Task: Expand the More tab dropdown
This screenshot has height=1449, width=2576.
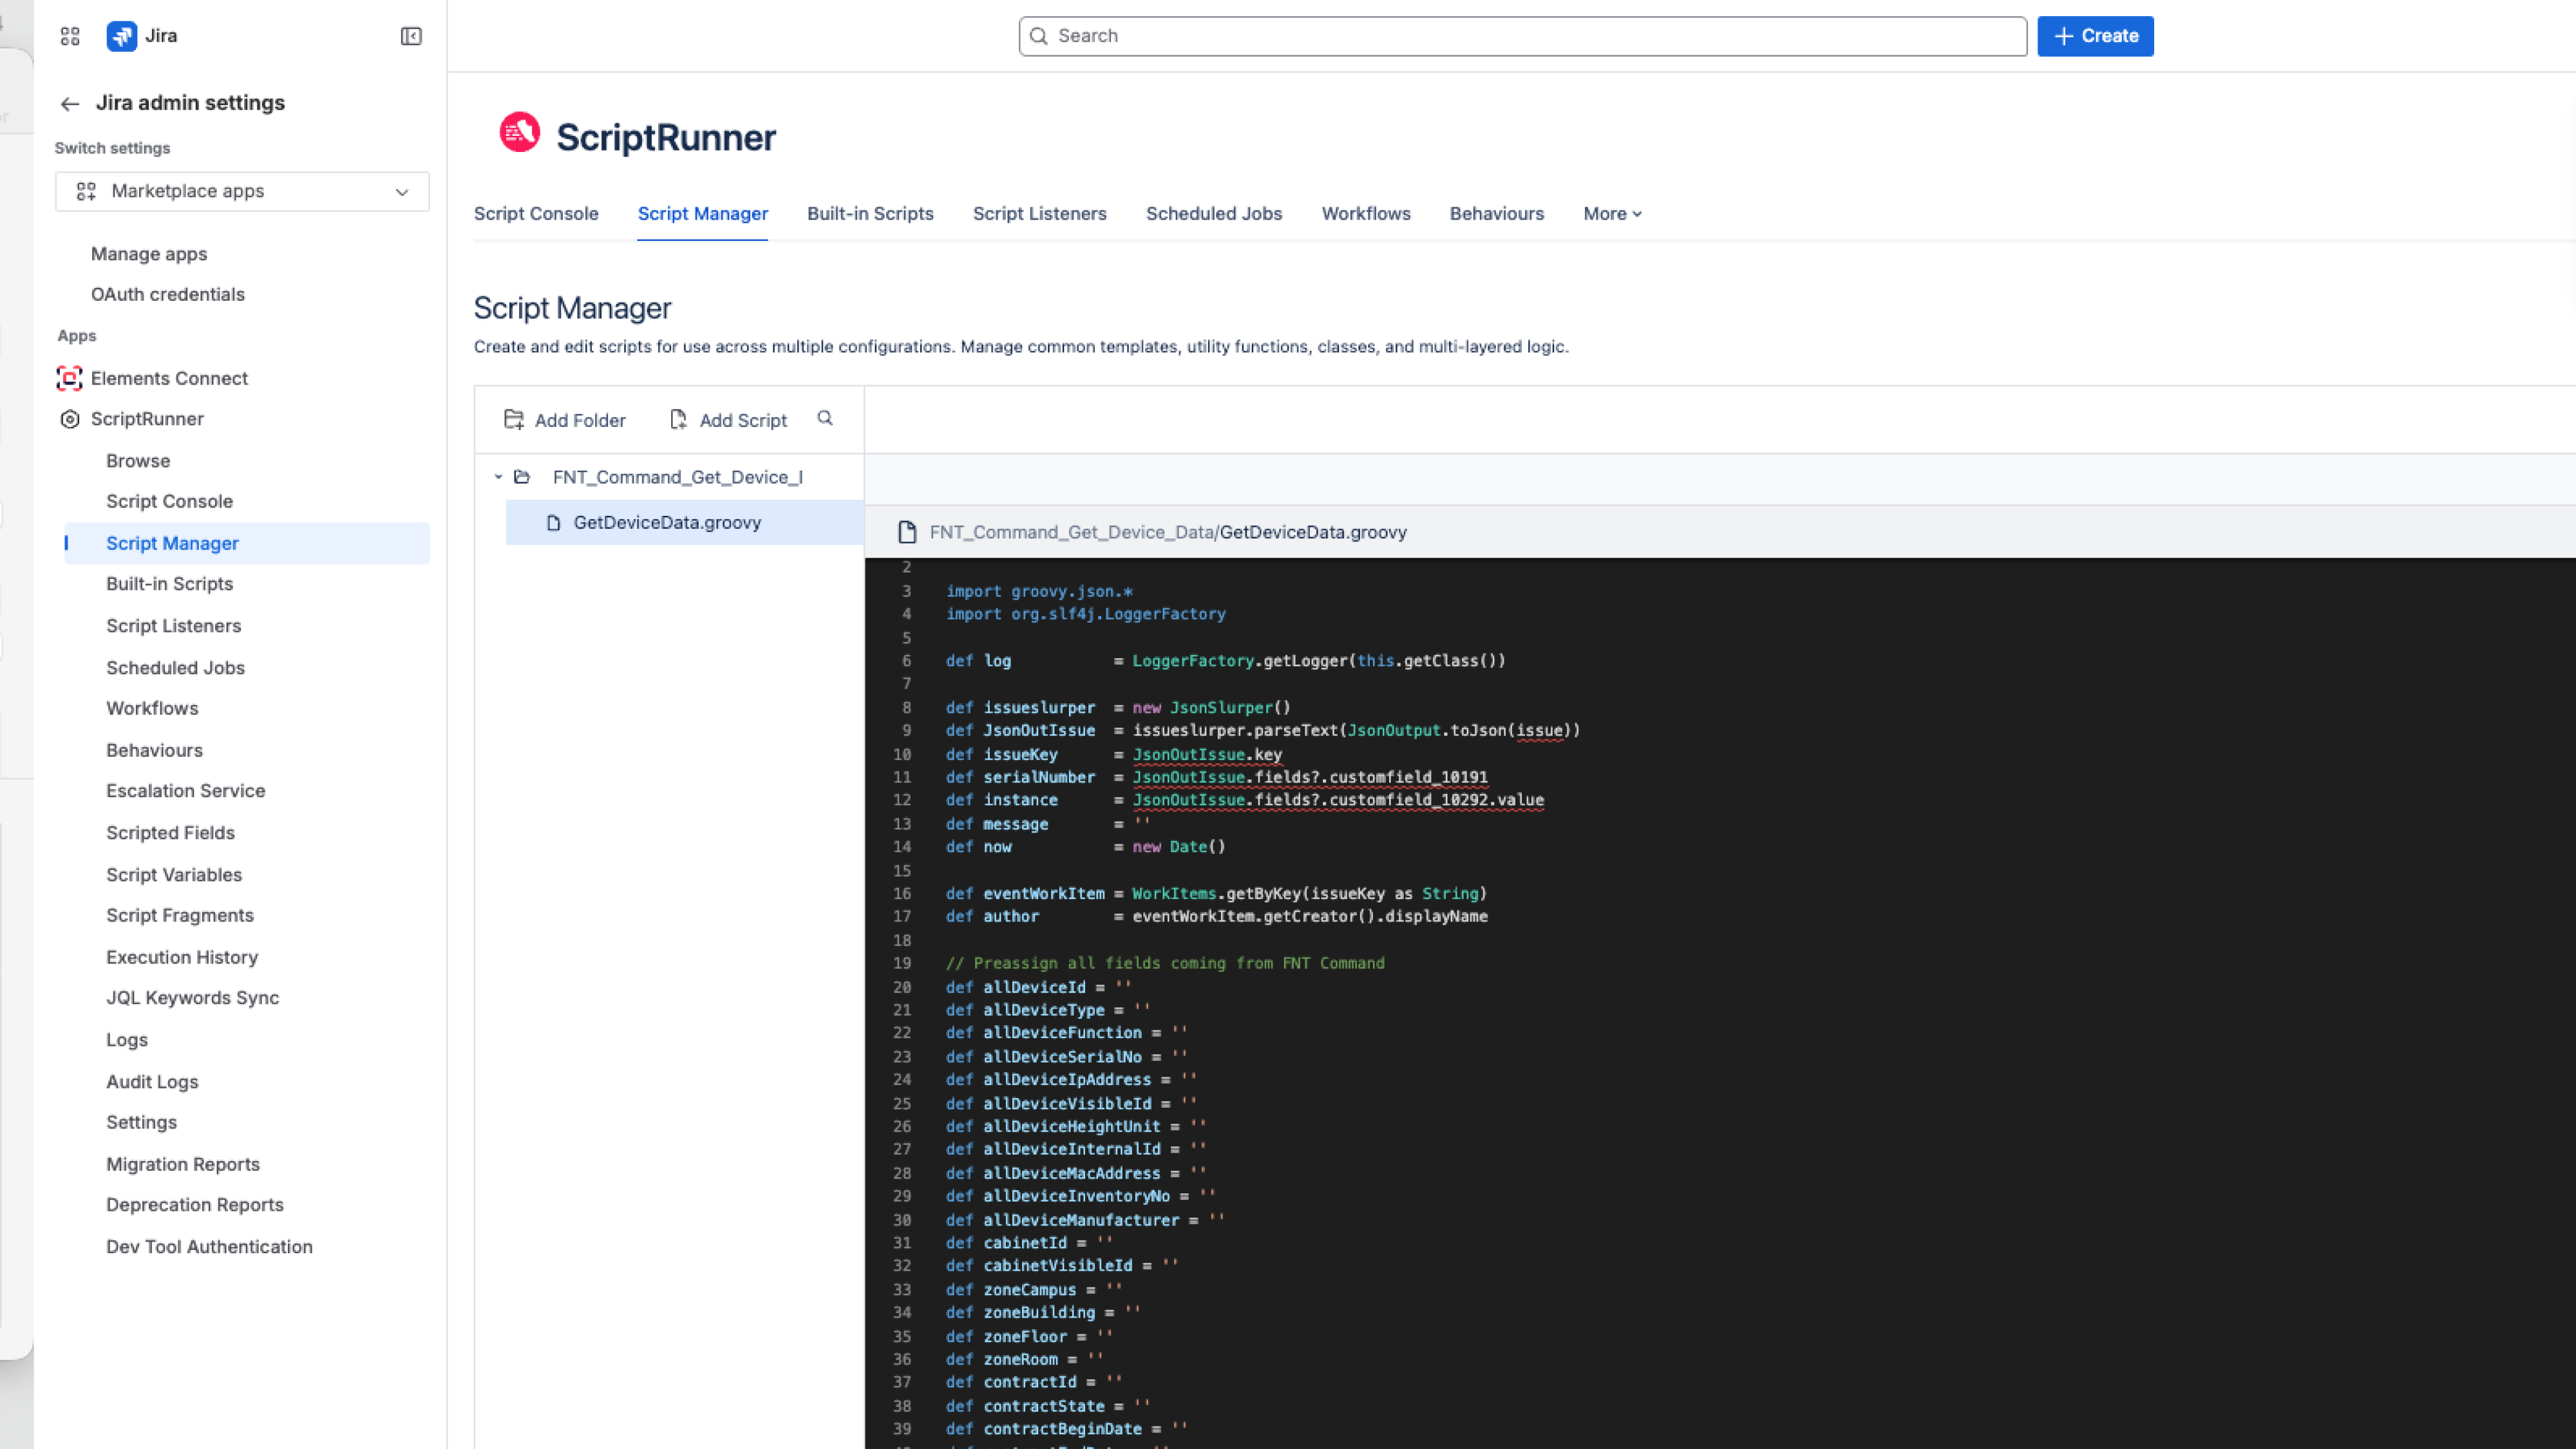Action: 1612,214
